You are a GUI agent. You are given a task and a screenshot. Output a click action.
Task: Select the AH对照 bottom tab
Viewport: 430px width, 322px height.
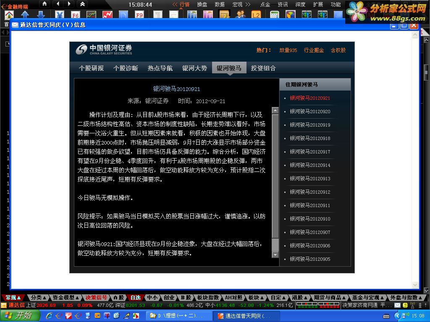tap(233, 298)
